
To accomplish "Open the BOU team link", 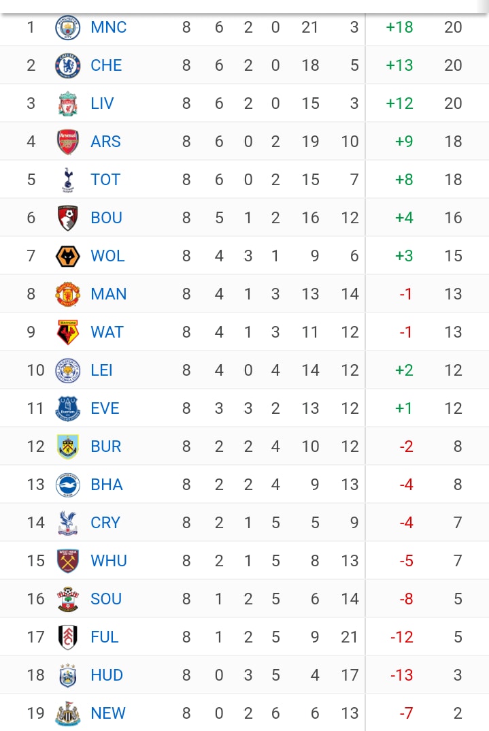I will [107, 218].
